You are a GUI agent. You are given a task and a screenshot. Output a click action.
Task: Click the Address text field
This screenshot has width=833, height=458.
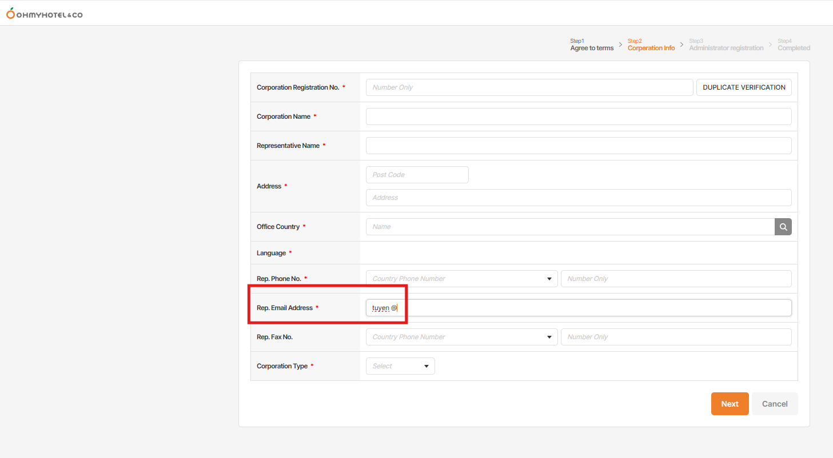pos(579,198)
